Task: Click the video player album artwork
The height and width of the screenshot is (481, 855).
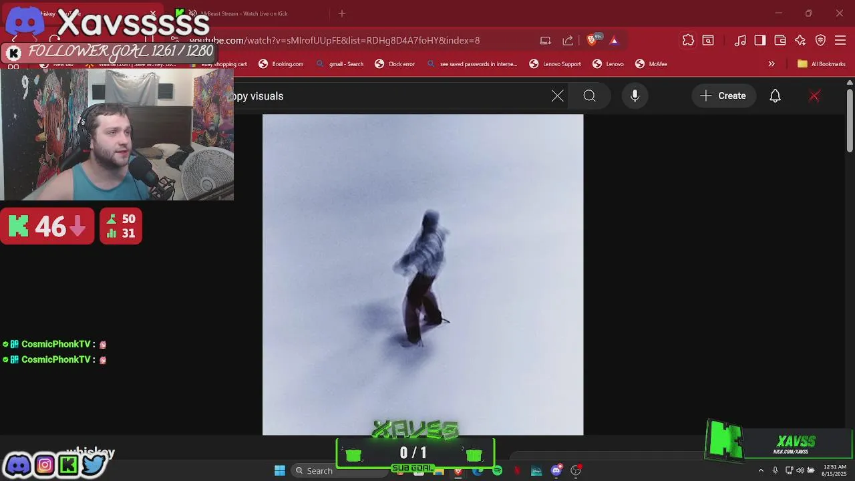Action: 423,275
